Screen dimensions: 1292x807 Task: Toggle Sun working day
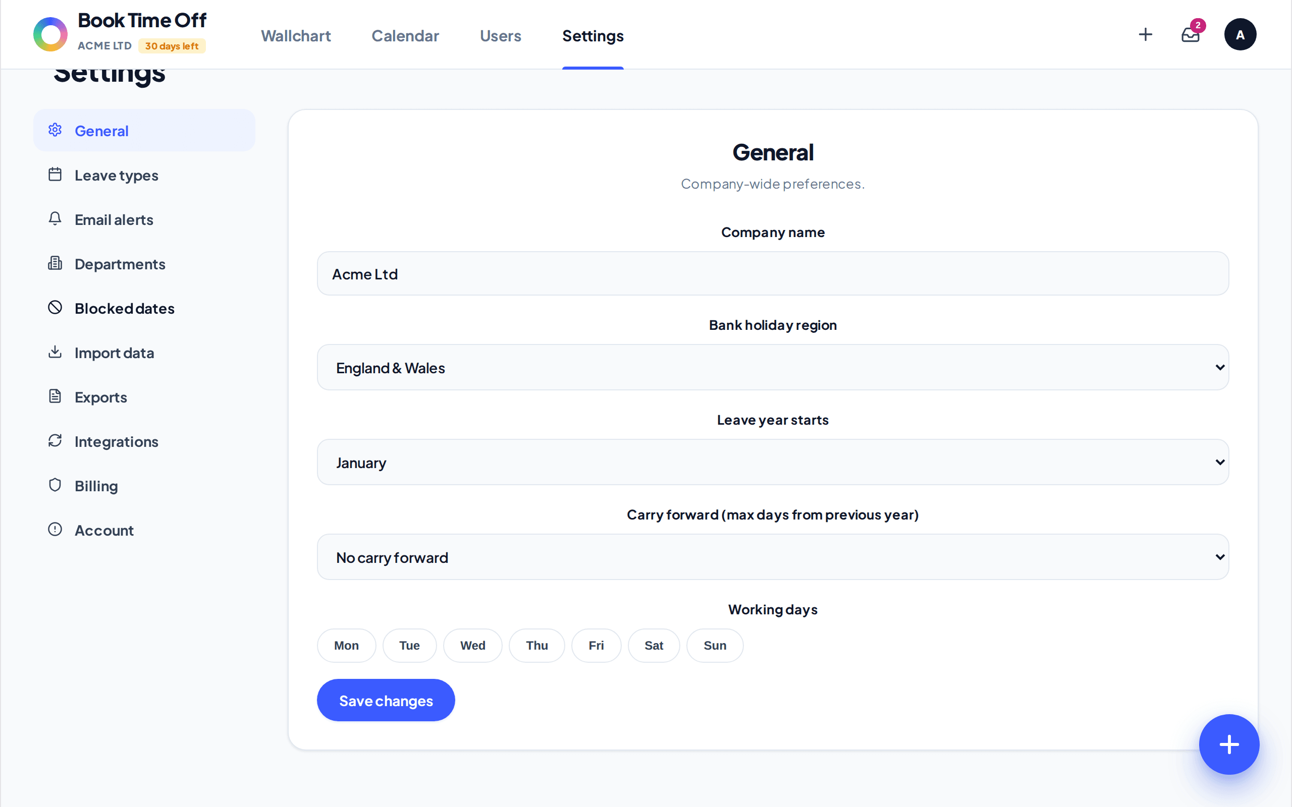(714, 645)
